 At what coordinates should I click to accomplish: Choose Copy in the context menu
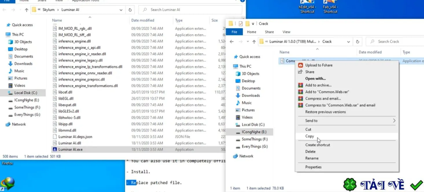tap(309, 136)
